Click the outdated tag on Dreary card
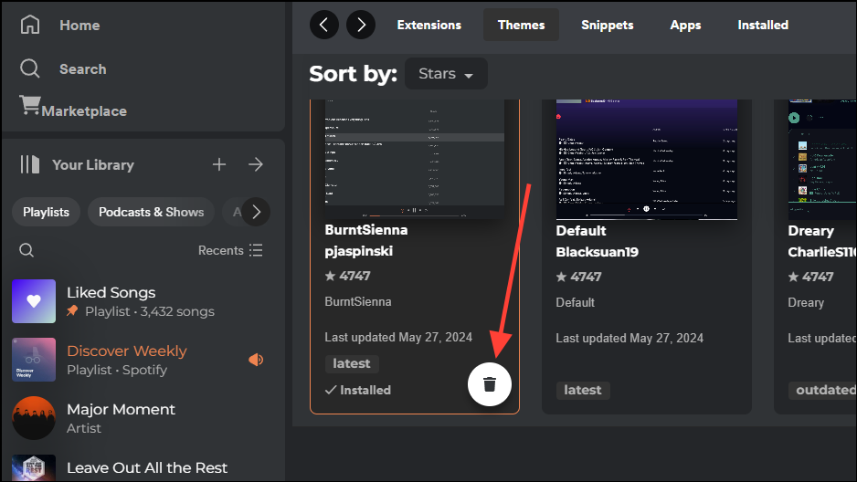This screenshot has width=857, height=482. coord(822,391)
